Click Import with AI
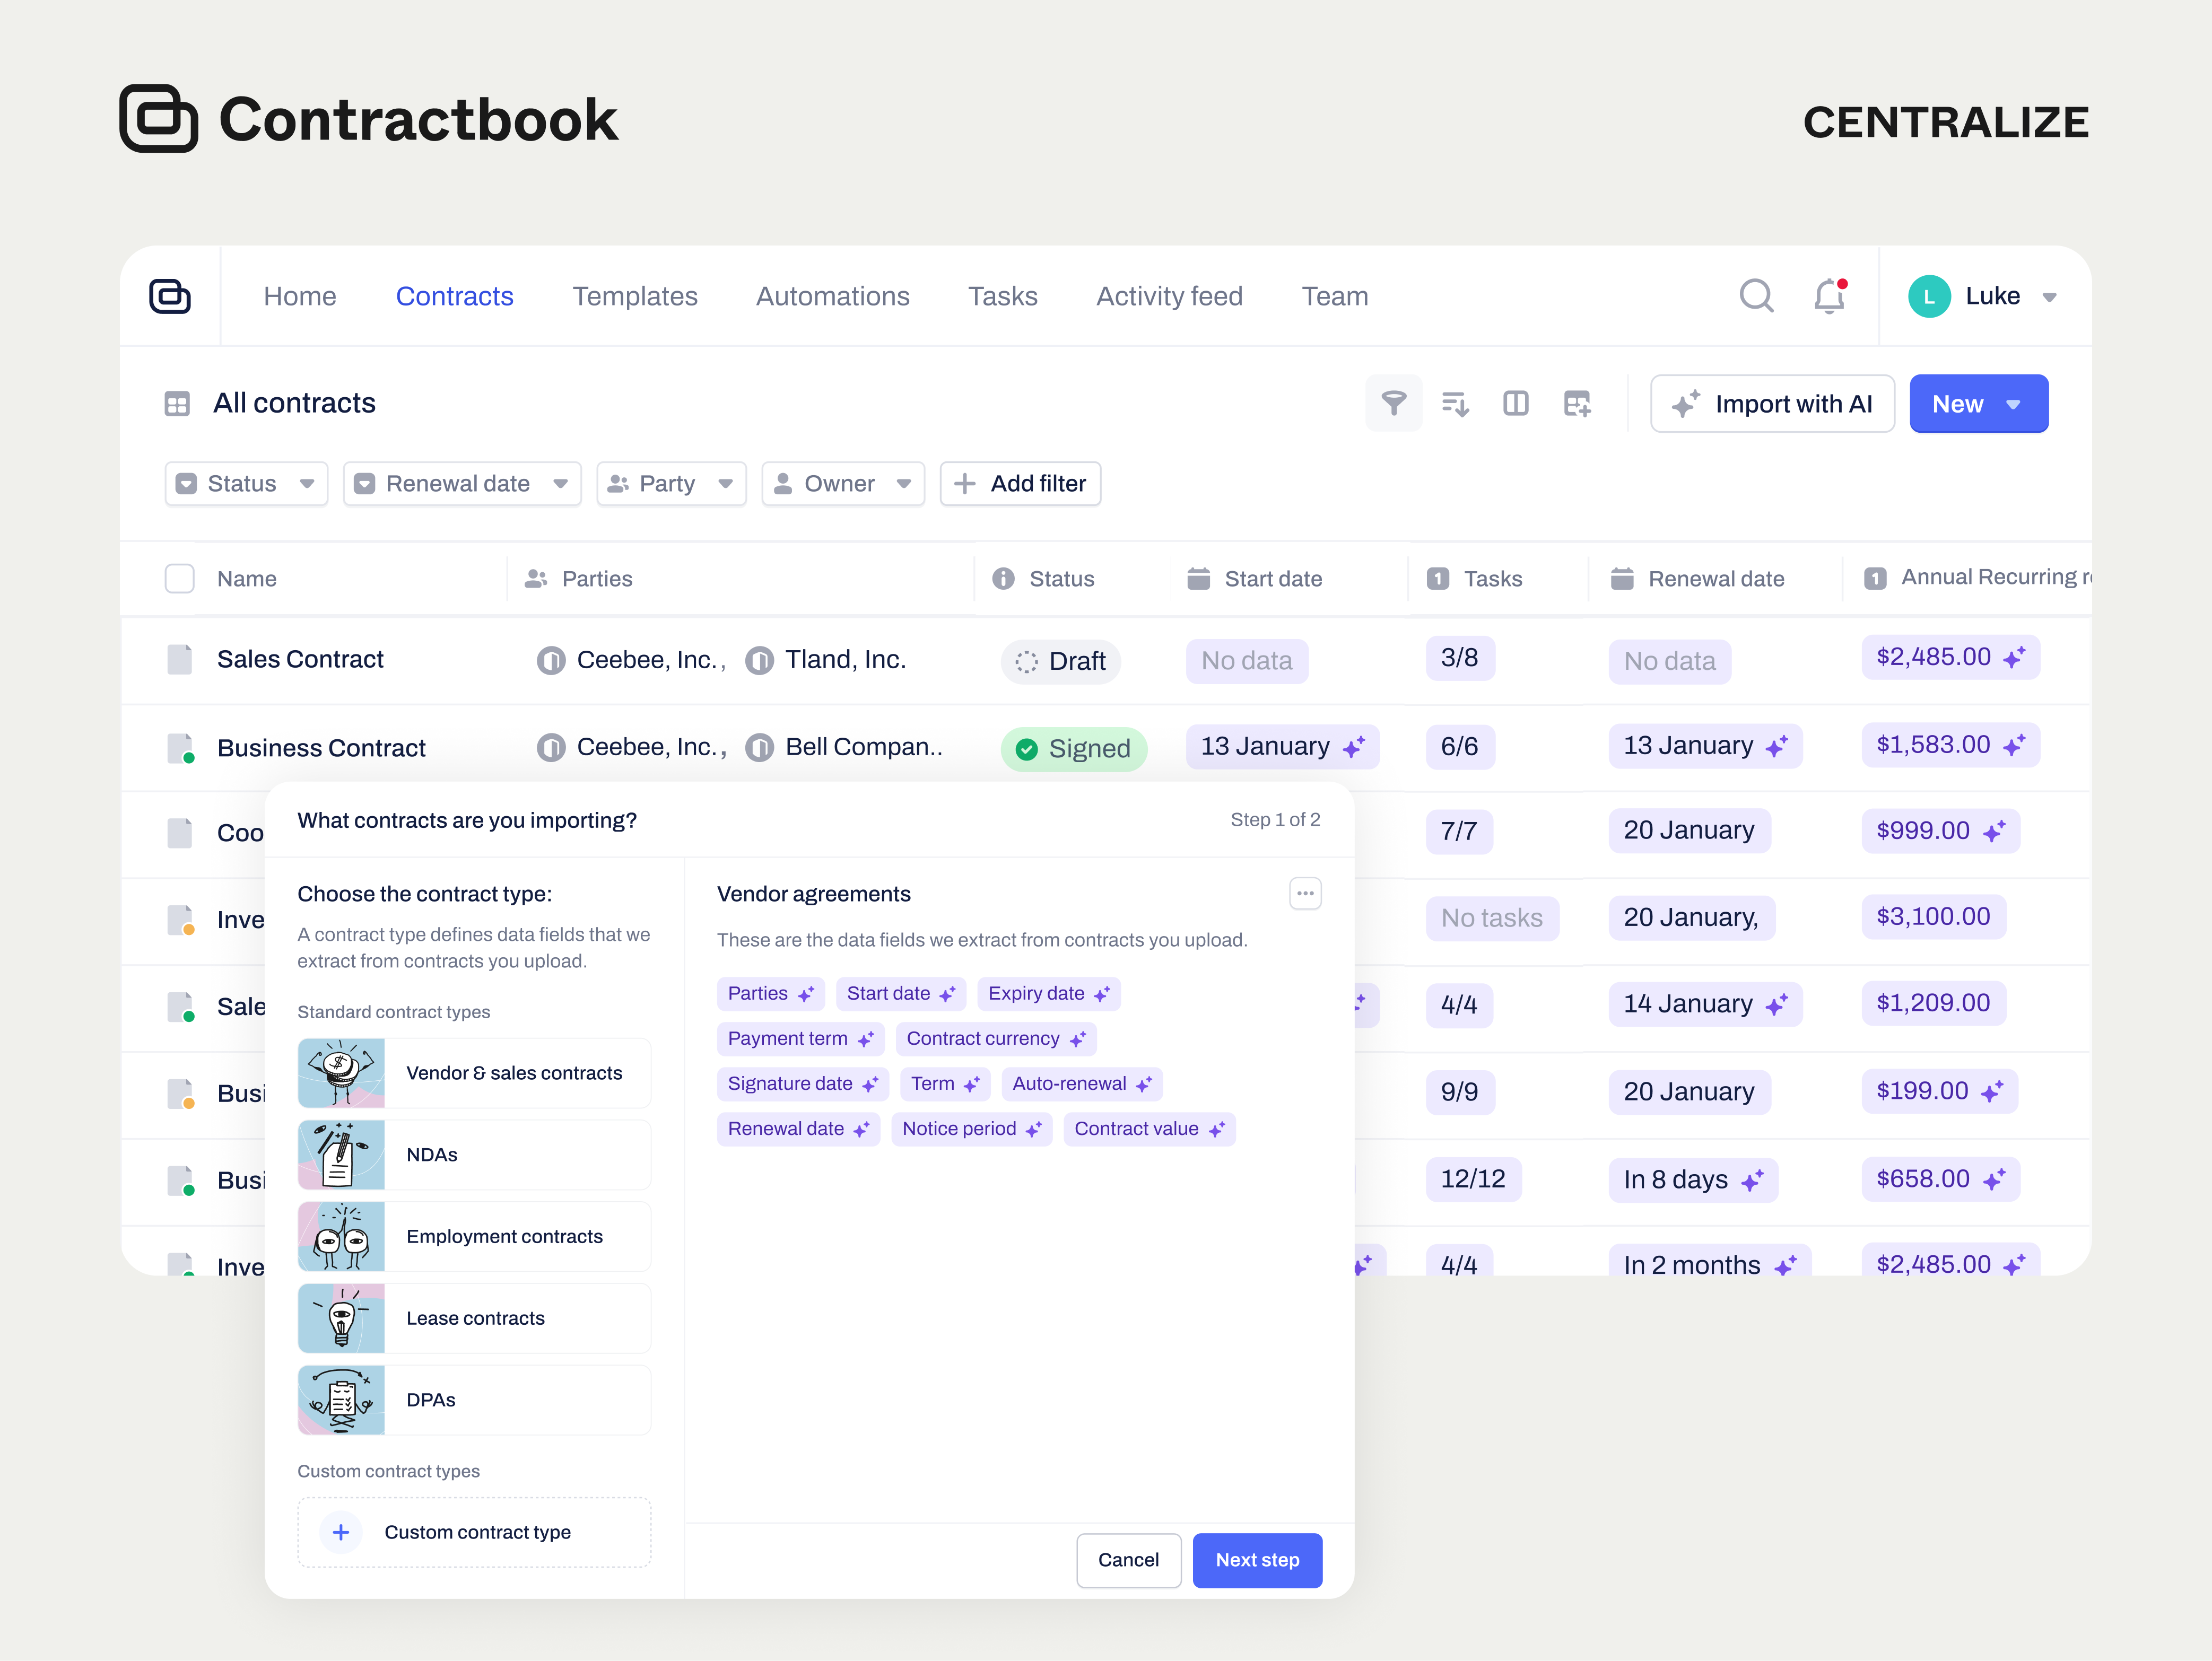 (x=1772, y=403)
